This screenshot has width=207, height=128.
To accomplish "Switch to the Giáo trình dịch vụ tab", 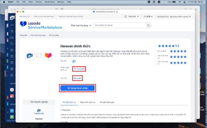I will pyautogui.click(x=88, y=102).
